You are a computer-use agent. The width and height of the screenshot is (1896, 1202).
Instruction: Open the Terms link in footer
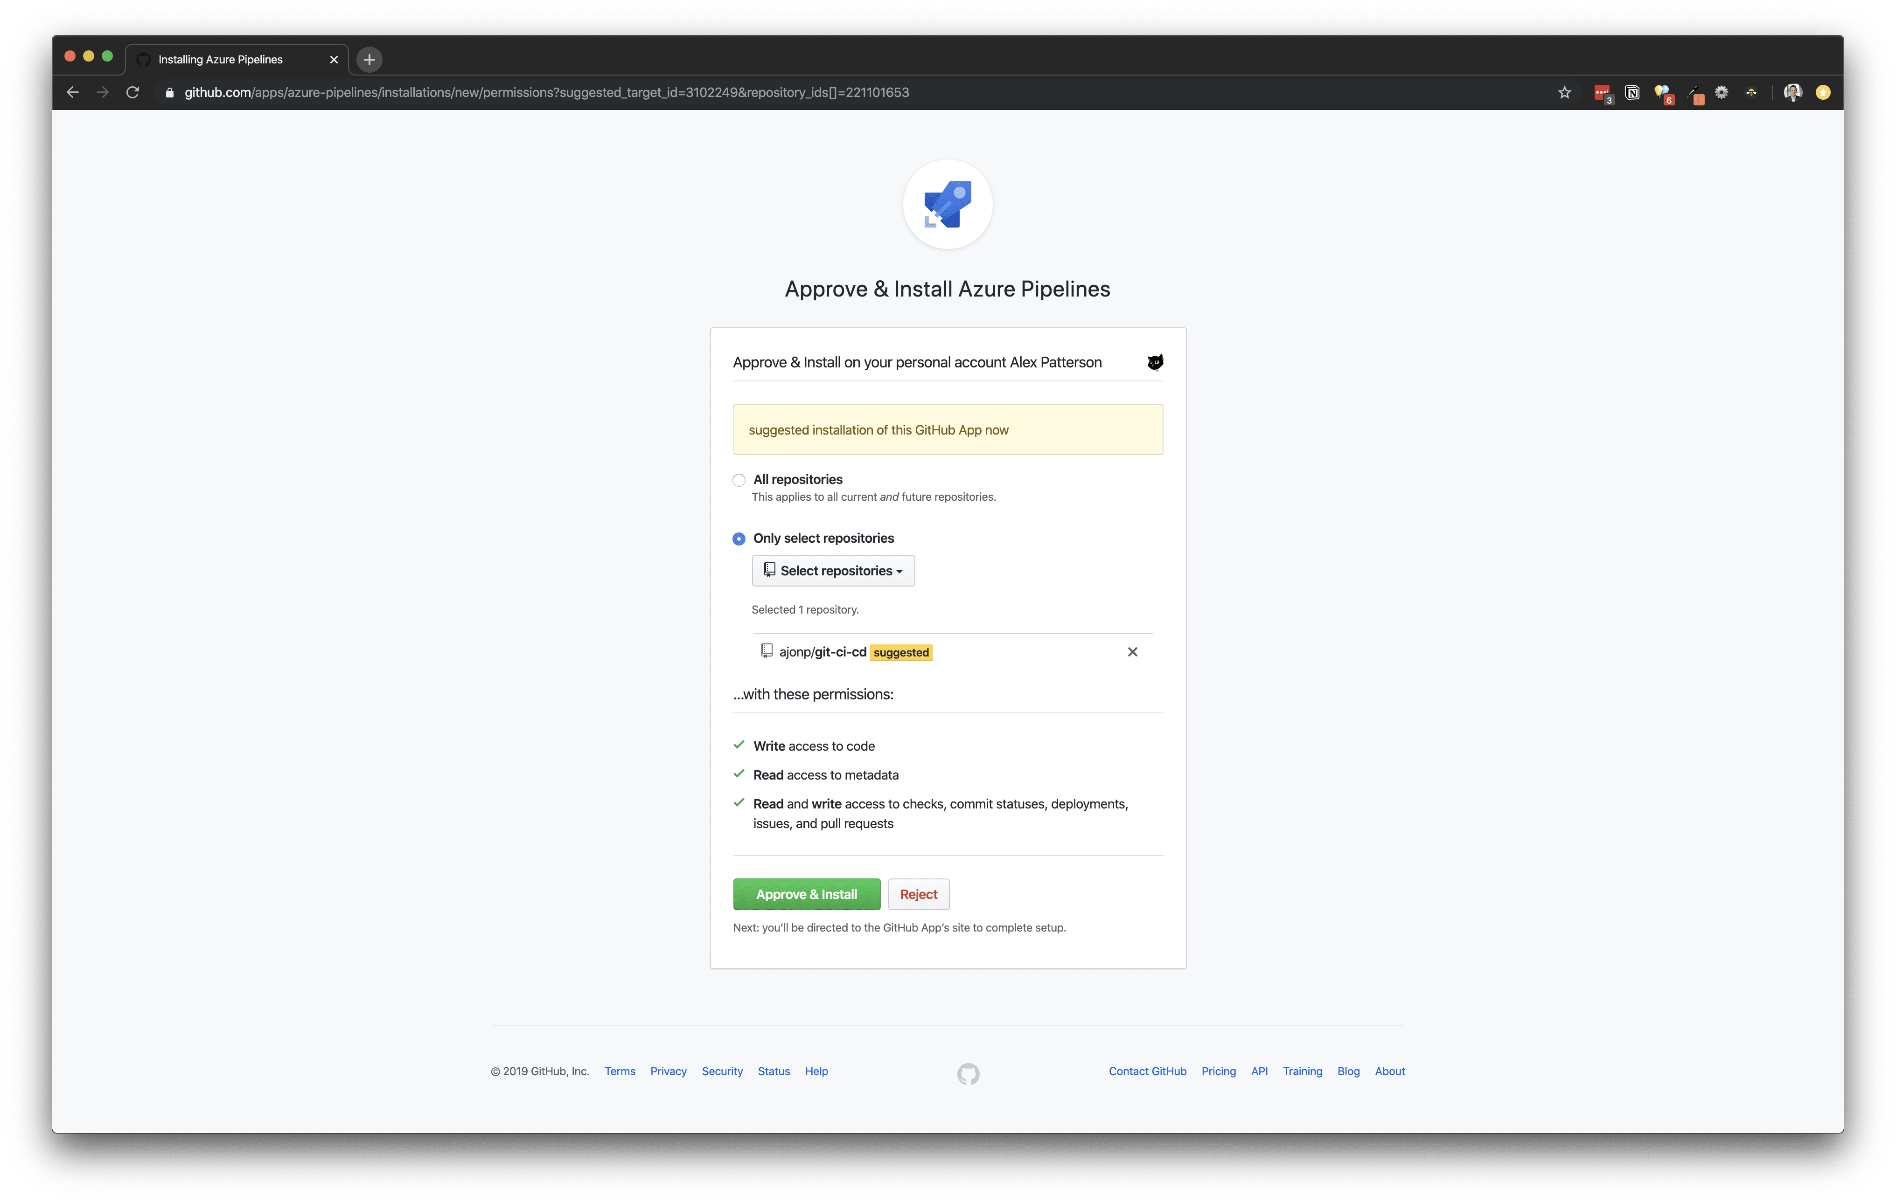click(x=620, y=1071)
